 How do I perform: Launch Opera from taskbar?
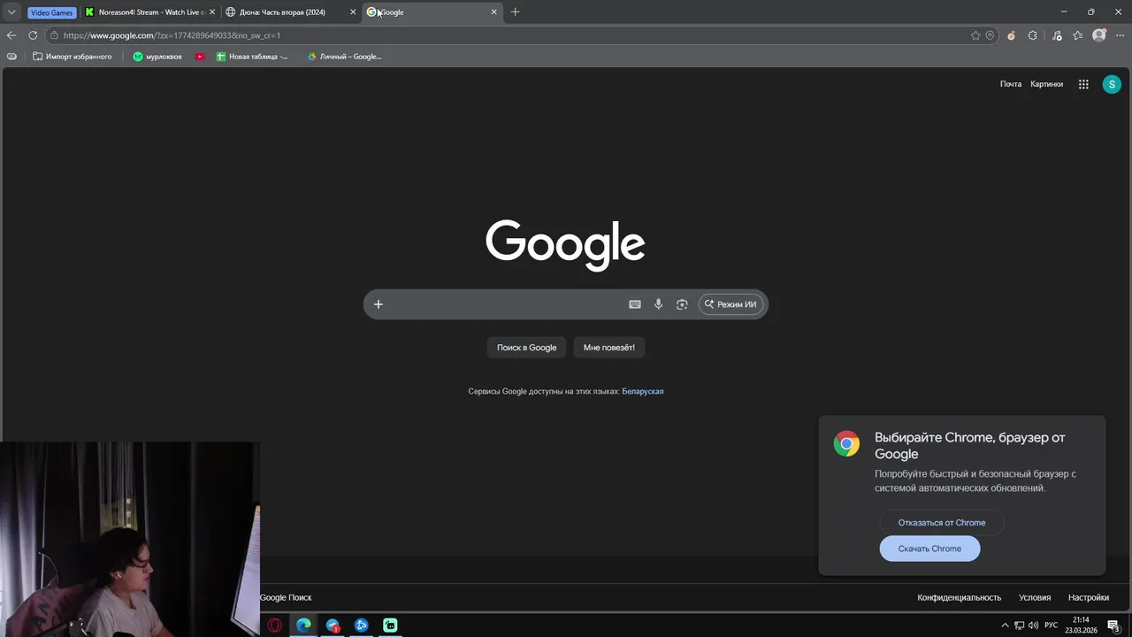(x=275, y=625)
